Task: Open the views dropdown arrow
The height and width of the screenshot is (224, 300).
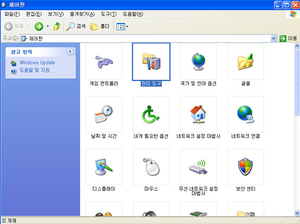Action: click(x=127, y=27)
